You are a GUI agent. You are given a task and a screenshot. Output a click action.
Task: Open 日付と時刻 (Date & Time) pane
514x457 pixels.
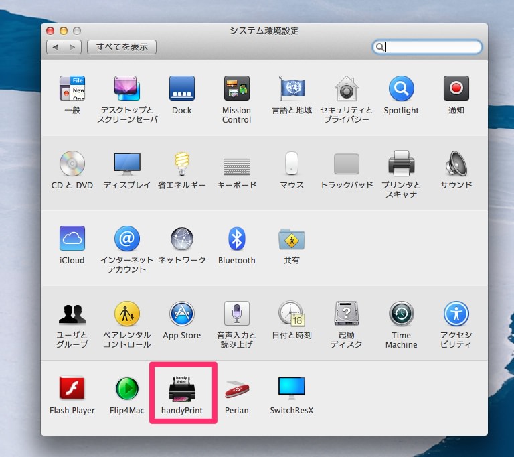click(x=292, y=314)
